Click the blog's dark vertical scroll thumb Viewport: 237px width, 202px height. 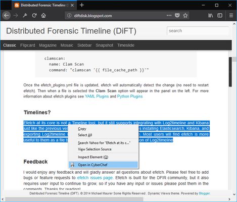(x=230, y=72)
